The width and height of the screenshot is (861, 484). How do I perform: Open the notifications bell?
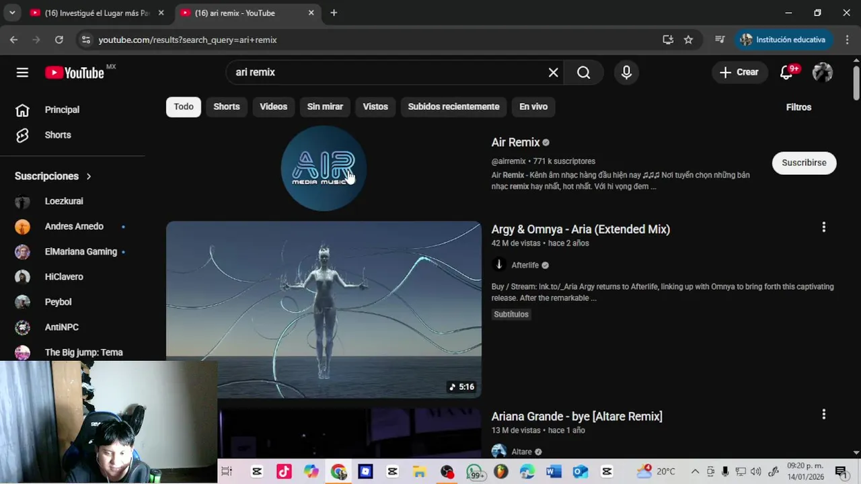click(x=786, y=73)
